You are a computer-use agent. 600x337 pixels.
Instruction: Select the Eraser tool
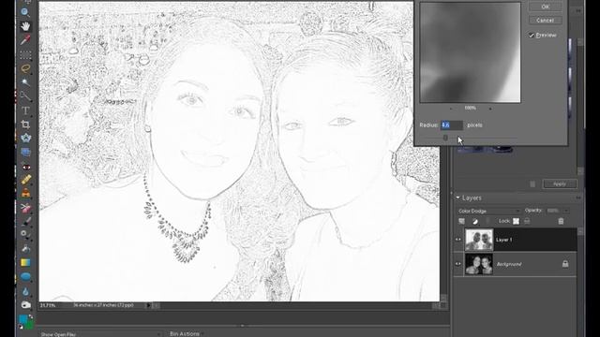tap(25, 208)
